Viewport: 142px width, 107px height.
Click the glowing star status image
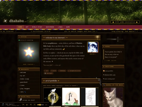coord(29,52)
